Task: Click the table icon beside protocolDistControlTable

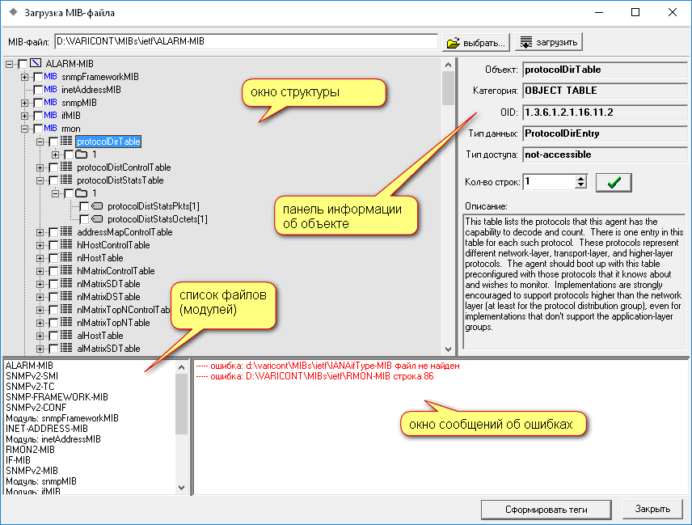Action: click(66, 167)
